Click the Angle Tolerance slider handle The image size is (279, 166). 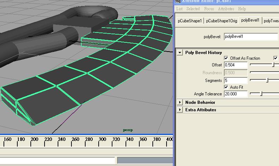point(261,94)
